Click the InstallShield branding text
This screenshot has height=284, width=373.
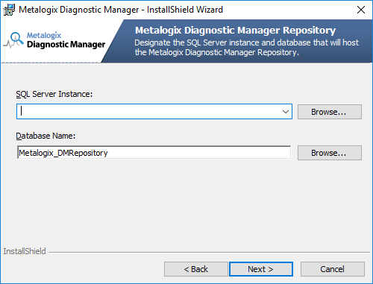(x=25, y=251)
